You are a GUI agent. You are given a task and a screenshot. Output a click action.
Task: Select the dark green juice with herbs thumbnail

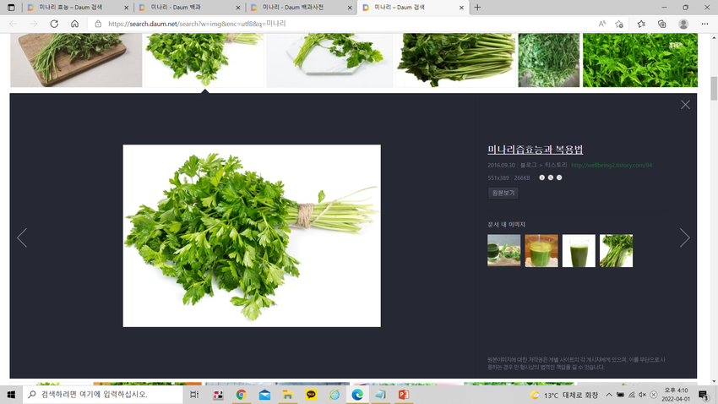(503, 250)
